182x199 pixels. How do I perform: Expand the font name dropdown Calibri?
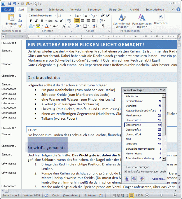55,16
